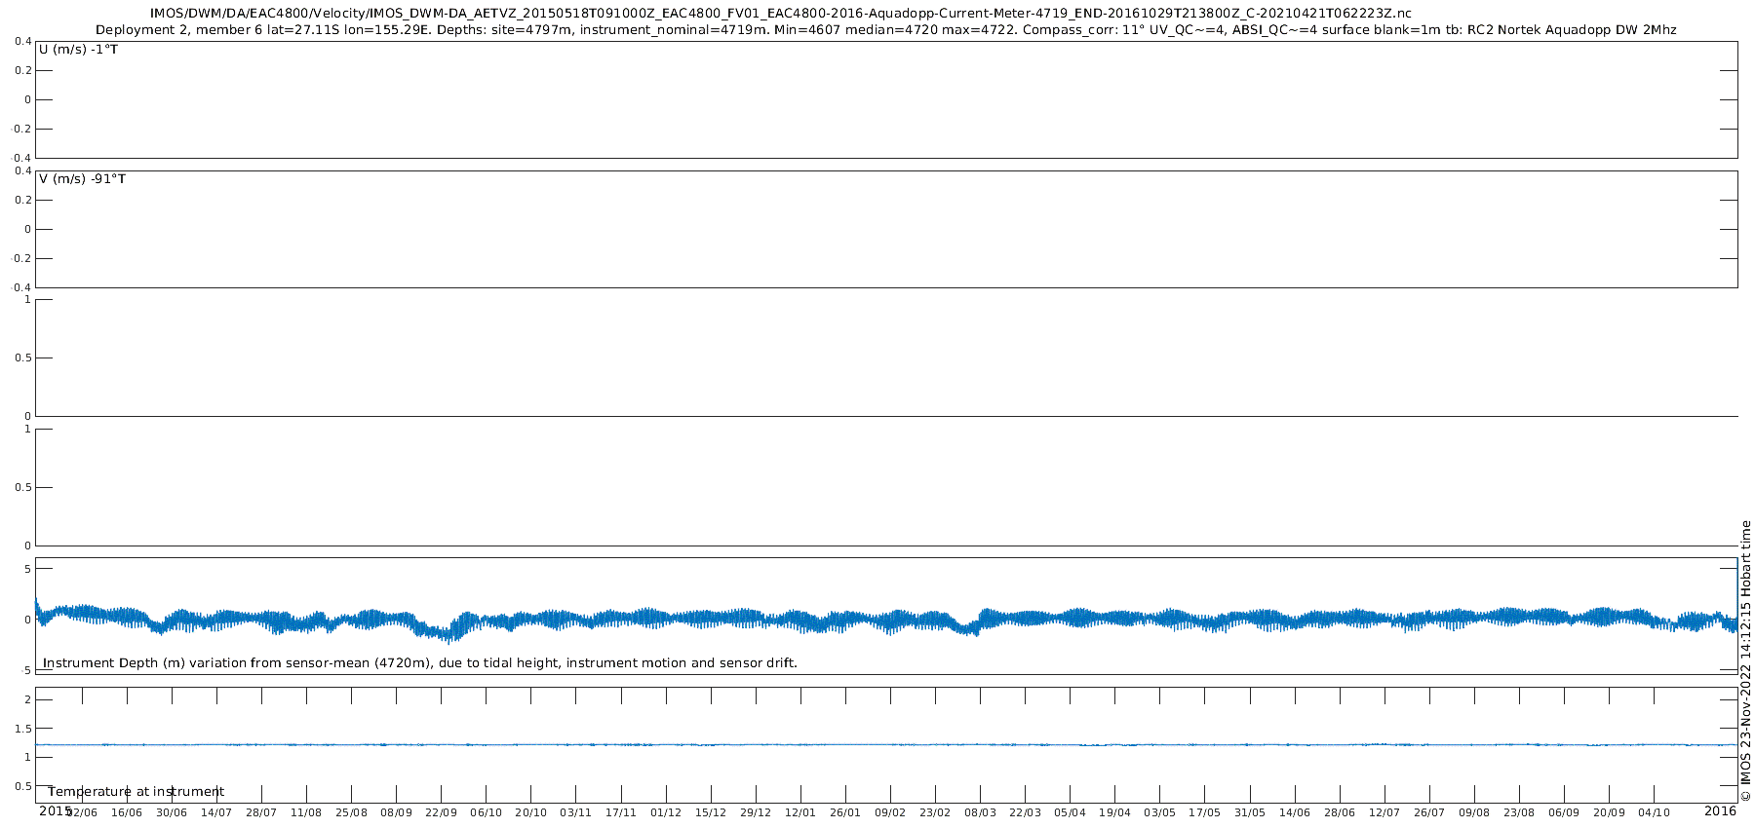Click the '11/08' date tick label
The height and width of the screenshot is (828, 1755).
pos(306,812)
